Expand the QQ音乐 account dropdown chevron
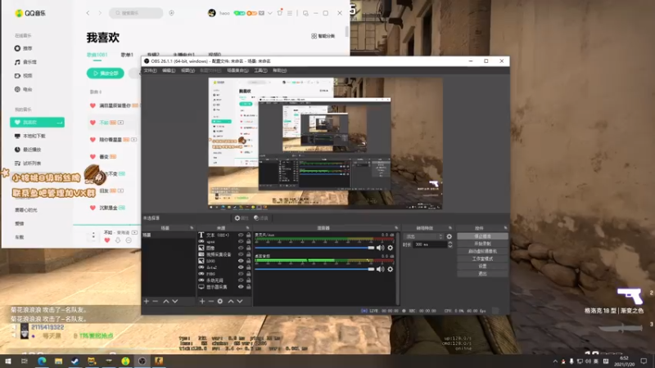 click(270, 13)
